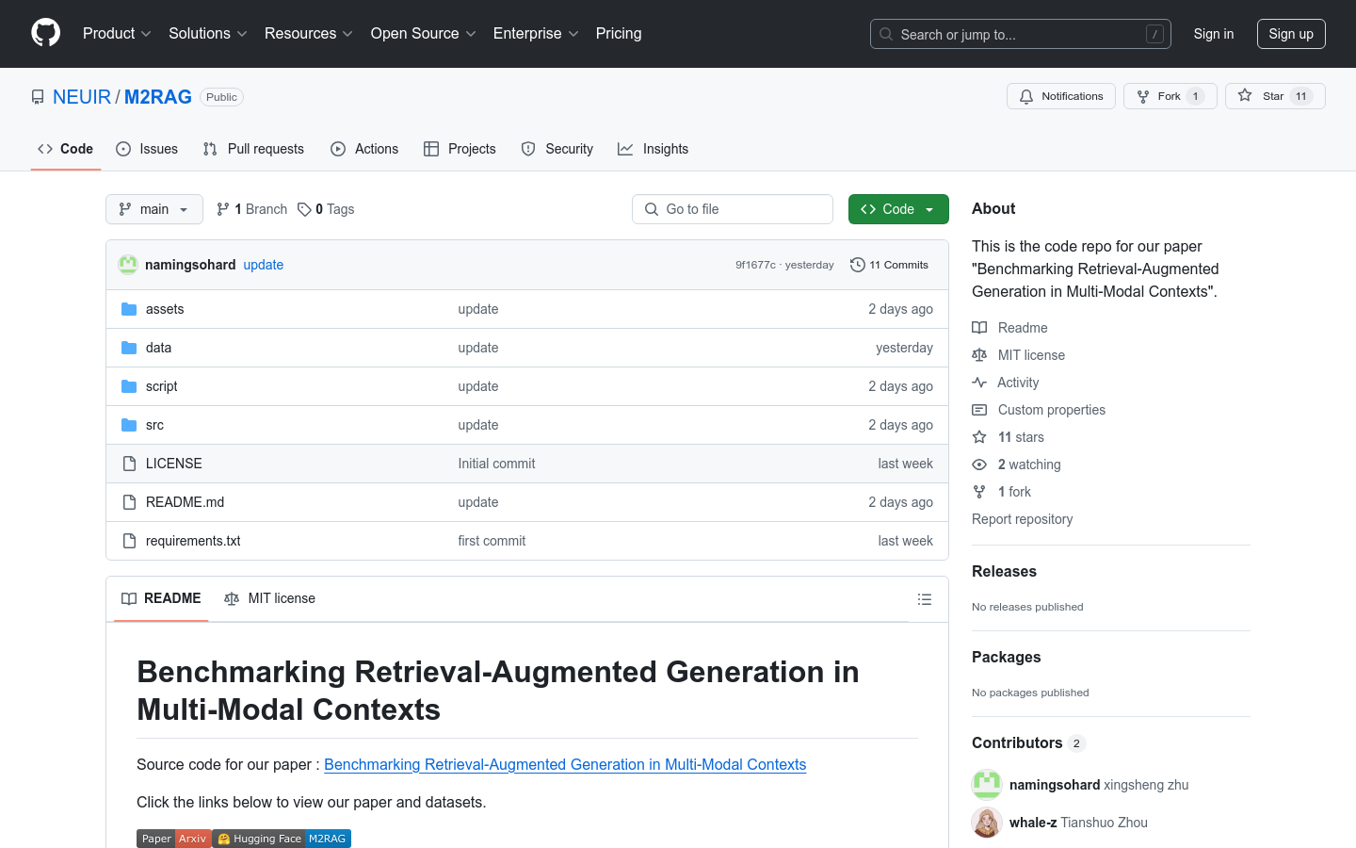This screenshot has width=1356, height=848.
Task: Open the Pull requests tab
Action: 253,149
